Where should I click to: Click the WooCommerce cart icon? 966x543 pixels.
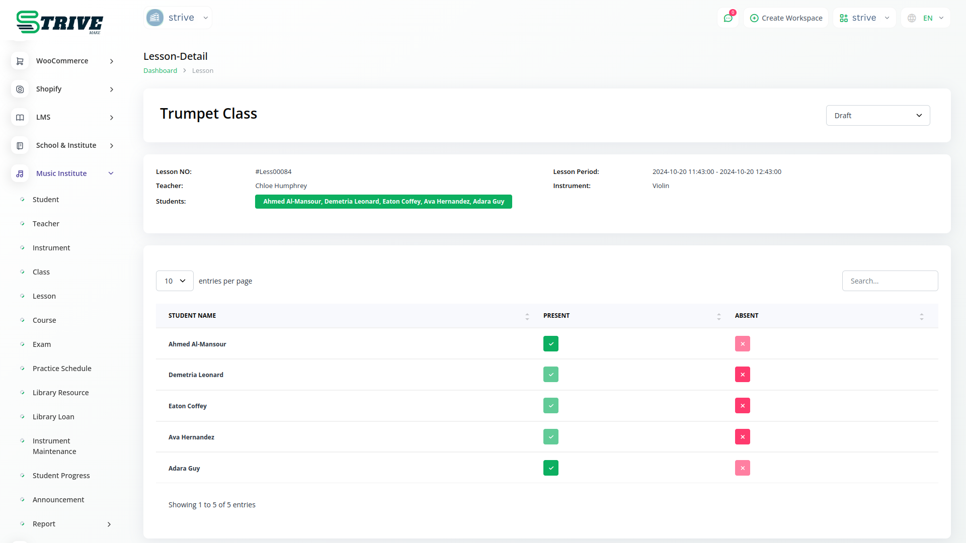pos(20,61)
